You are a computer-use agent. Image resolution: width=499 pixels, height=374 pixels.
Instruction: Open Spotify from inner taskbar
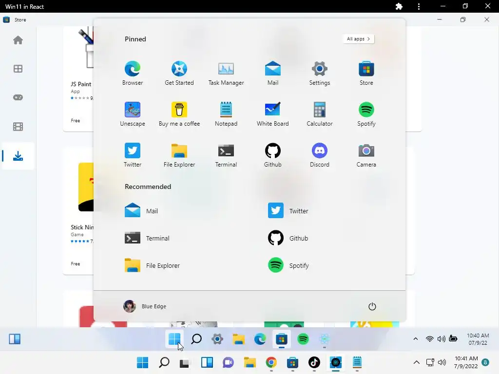point(303,339)
